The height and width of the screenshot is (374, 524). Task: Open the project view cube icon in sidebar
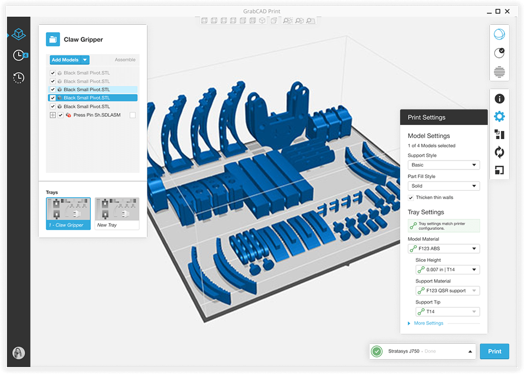click(18, 34)
